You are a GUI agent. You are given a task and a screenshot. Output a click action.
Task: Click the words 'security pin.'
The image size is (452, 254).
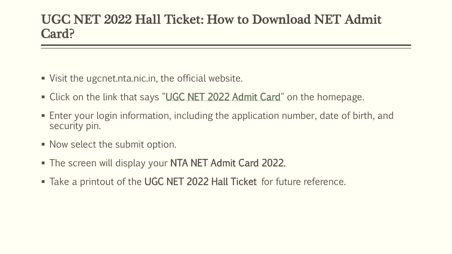point(75,126)
